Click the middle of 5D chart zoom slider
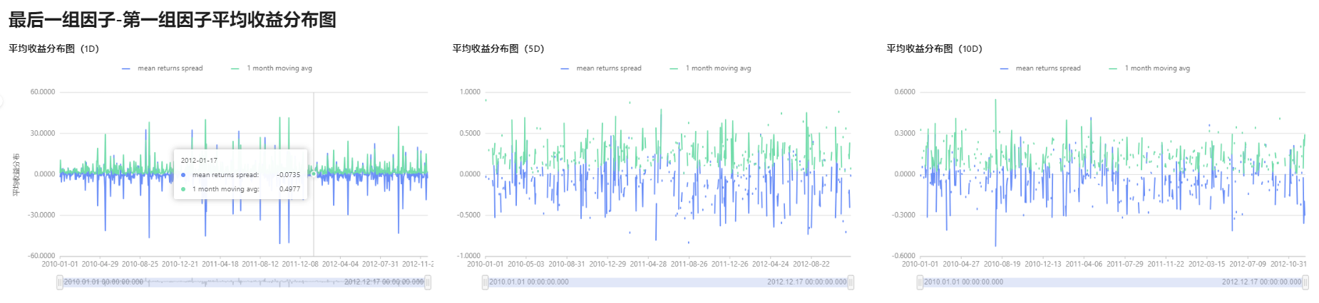This screenshot has height=303, width=1319. point(668,282)
